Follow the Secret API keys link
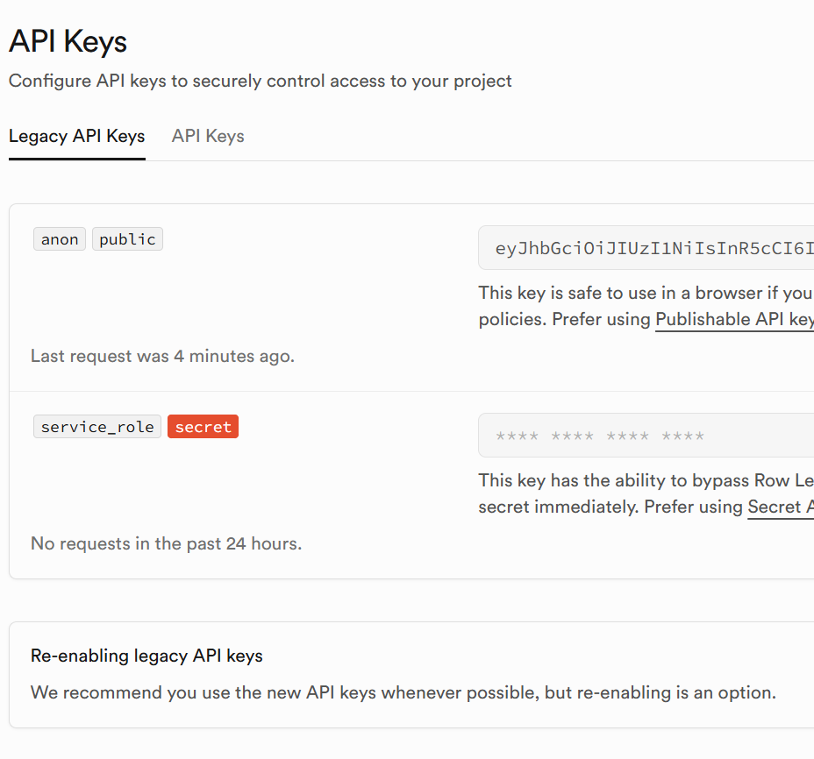The image size is (814, 759). [781, 507]
